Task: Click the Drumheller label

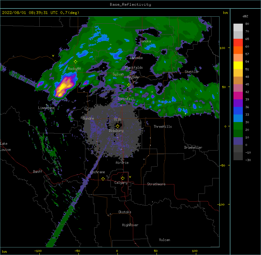Action: pos(193,147)
